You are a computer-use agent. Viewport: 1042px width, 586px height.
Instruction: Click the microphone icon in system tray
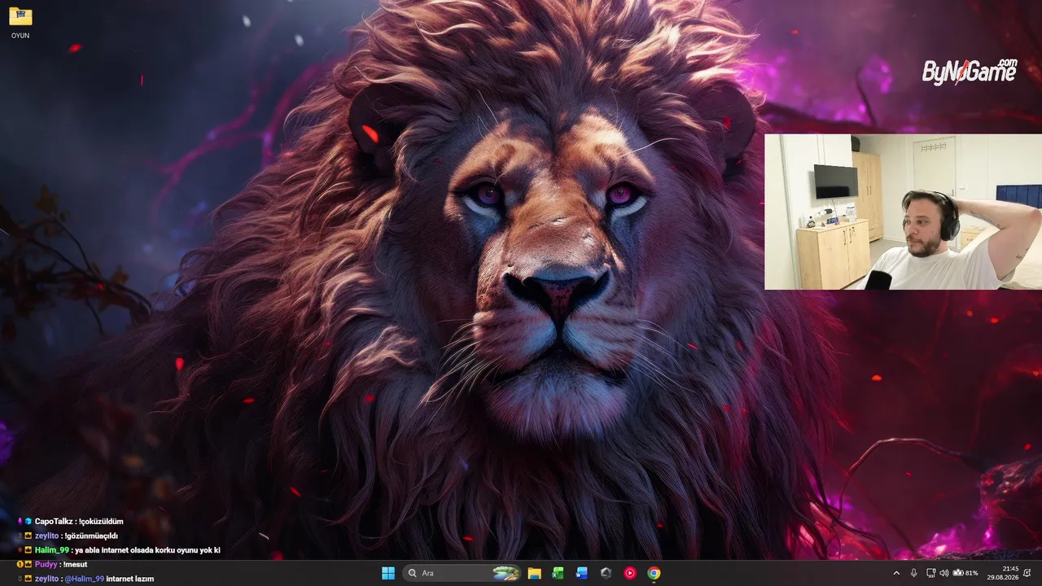[913, 573]
